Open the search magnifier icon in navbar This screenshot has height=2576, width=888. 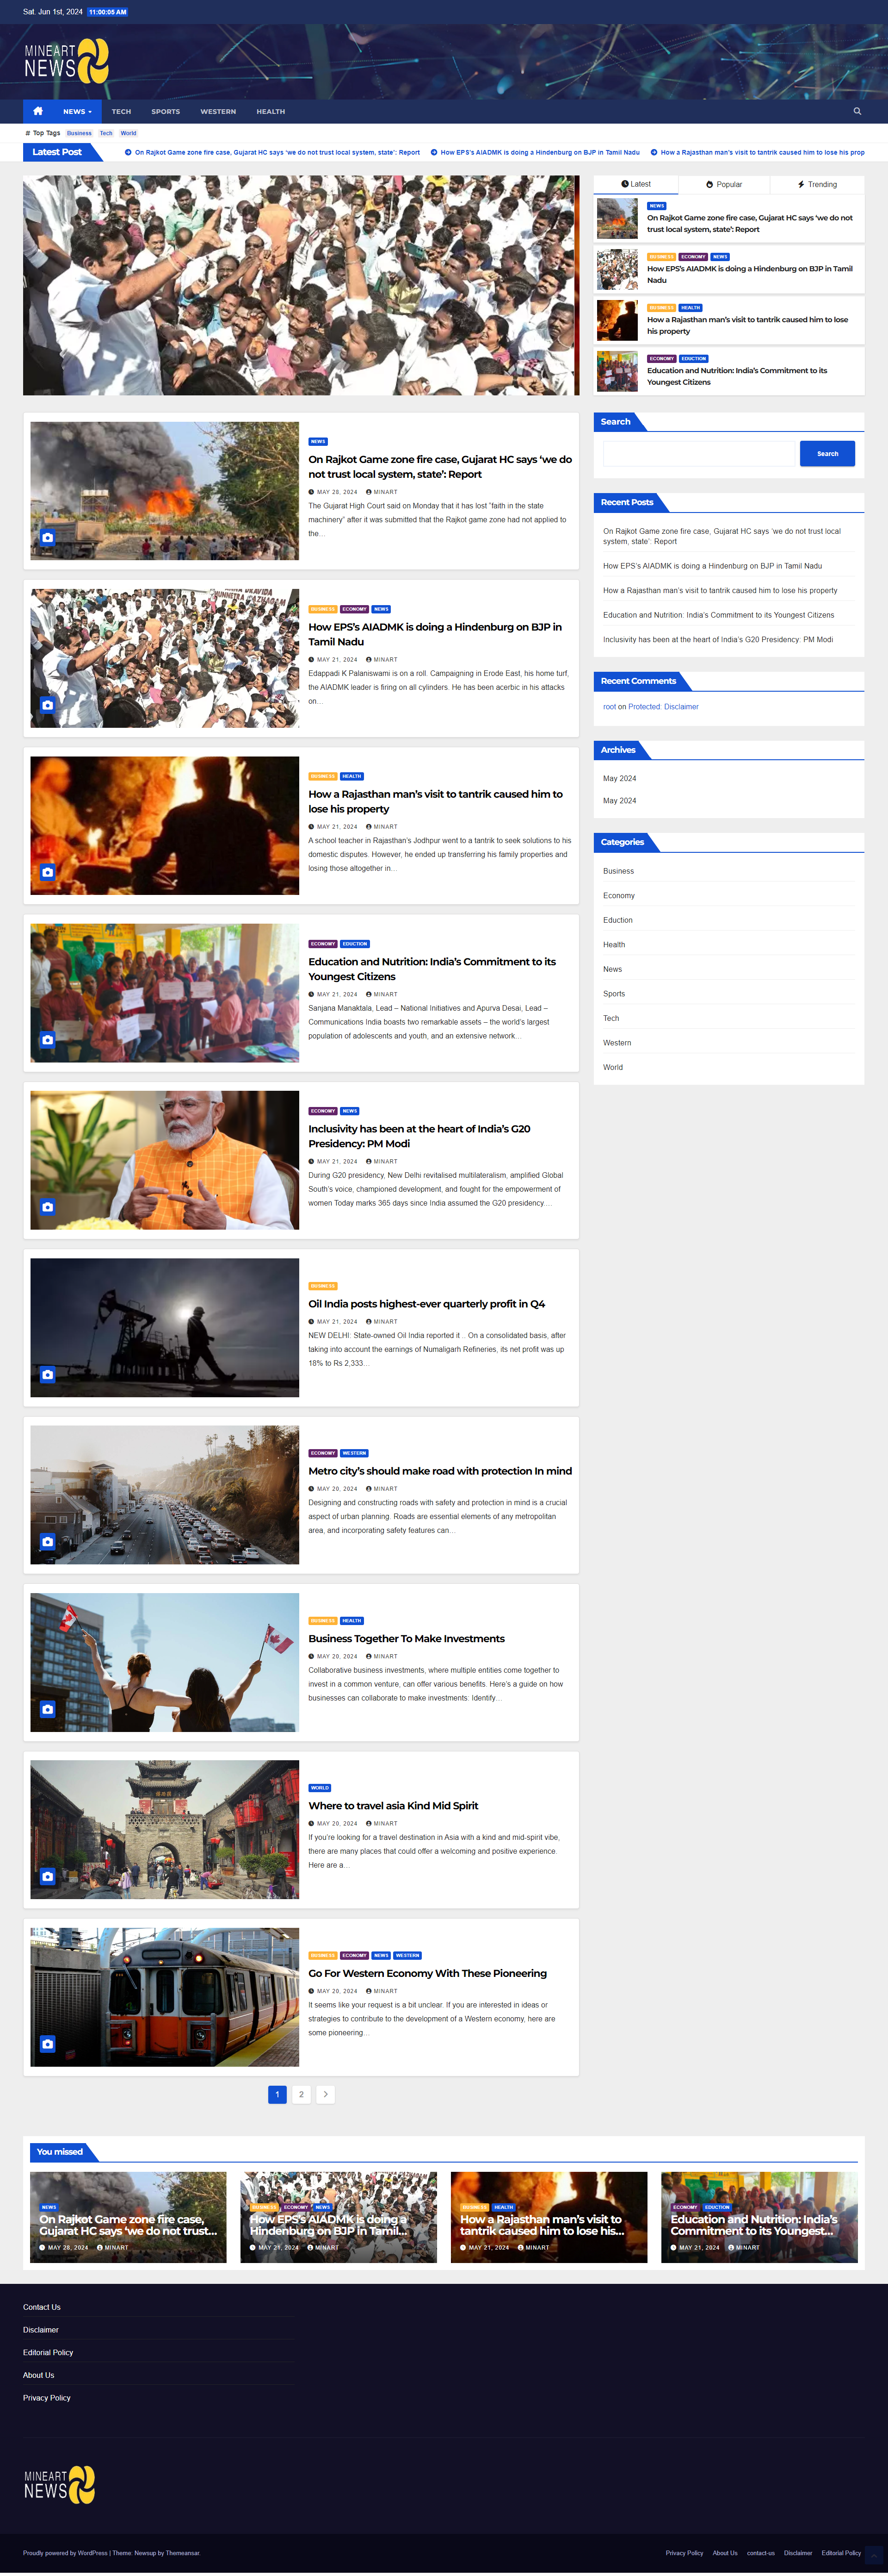pos(857,111)
